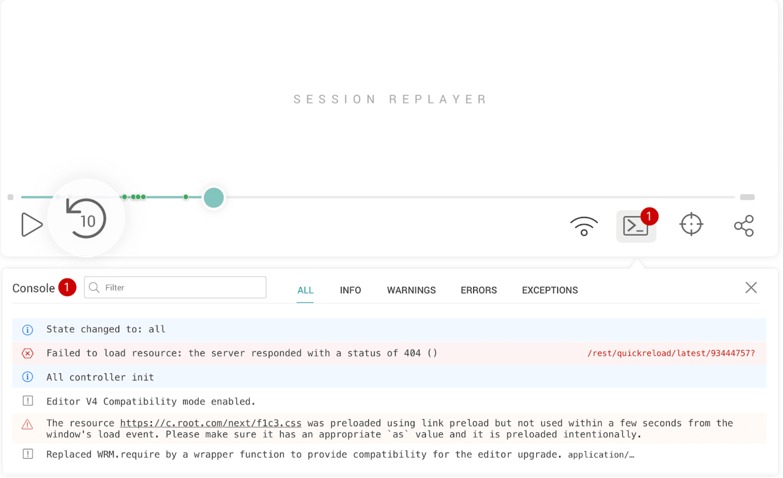Viewport: 783px width, 478px height.
Task: Close the console panel
Action: (751, 288)
